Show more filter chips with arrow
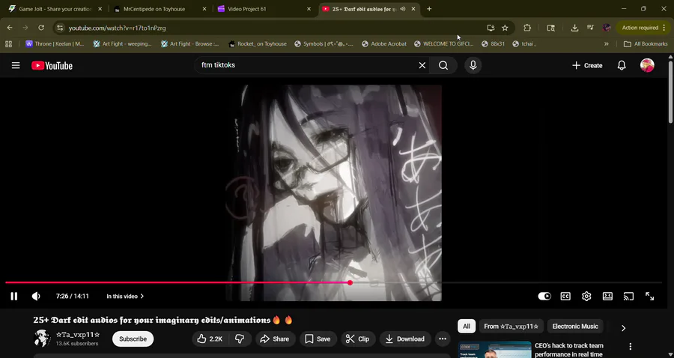Image resolution: width=674 pixels, height=358 pixels. pyautogui.click(x=623, y=328)
